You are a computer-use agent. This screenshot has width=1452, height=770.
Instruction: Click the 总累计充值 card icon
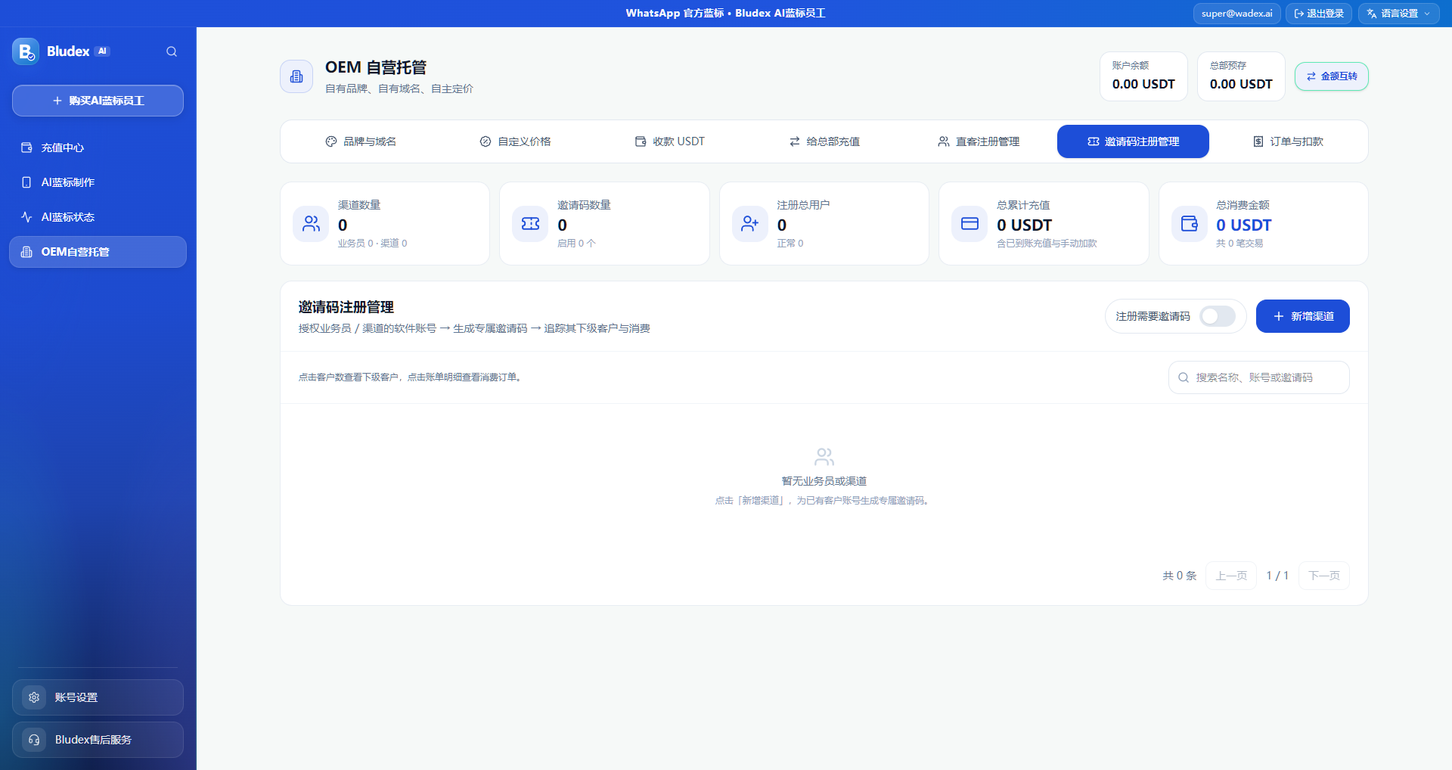coord(970,224)
